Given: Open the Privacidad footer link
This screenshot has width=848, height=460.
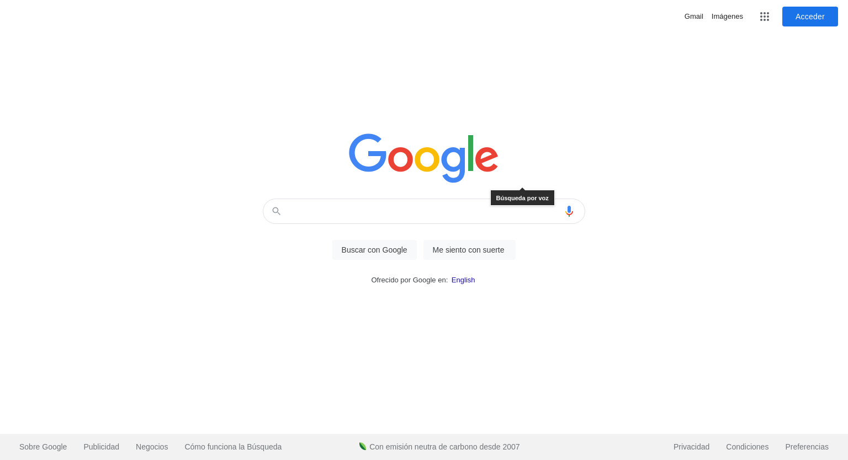Looking at the screenshot, I should tap(691, 447).
